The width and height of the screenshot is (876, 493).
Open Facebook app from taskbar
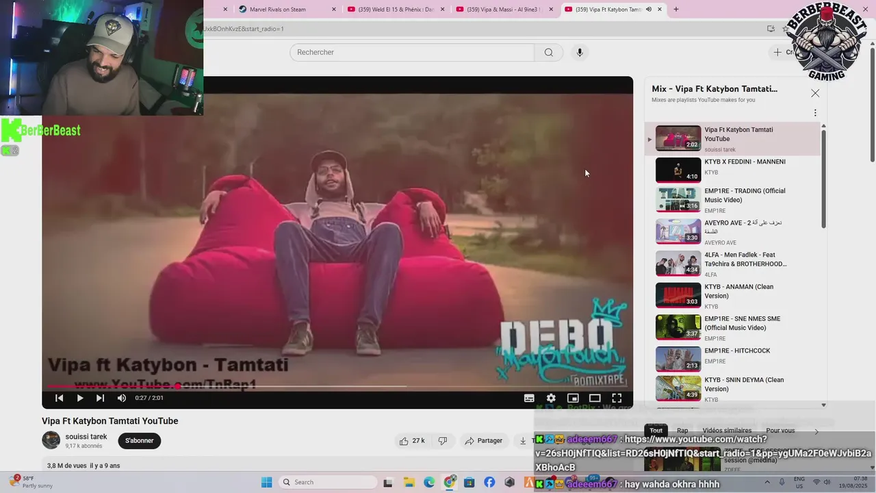pyautogui.click(x=489, y=482)
